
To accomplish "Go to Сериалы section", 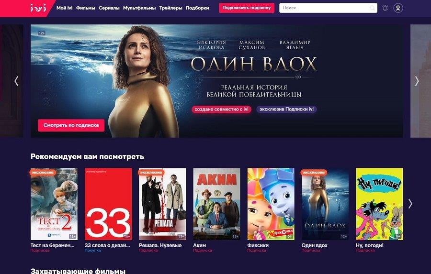I will 109,8.
